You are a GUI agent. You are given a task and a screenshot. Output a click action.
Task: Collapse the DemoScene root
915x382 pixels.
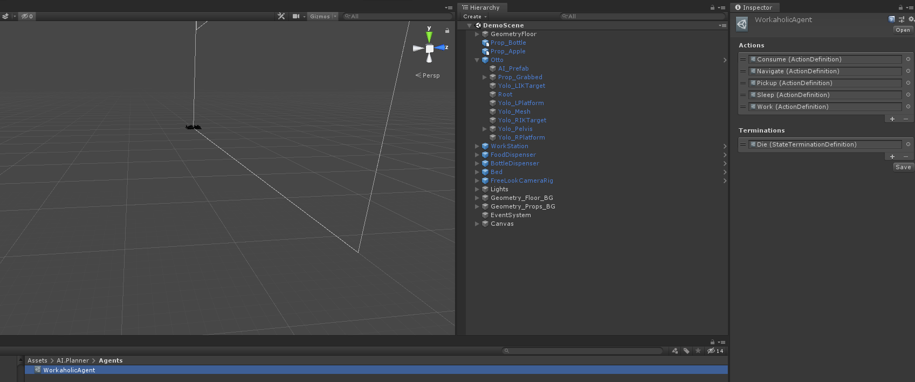[470, 25]
